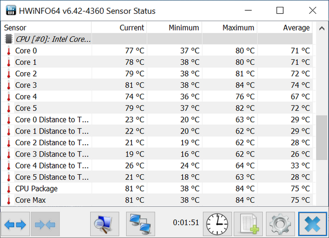Click the Maximum column header
Image resolution: width=329 pixels, height=238 pixels.
pos(229,27)
